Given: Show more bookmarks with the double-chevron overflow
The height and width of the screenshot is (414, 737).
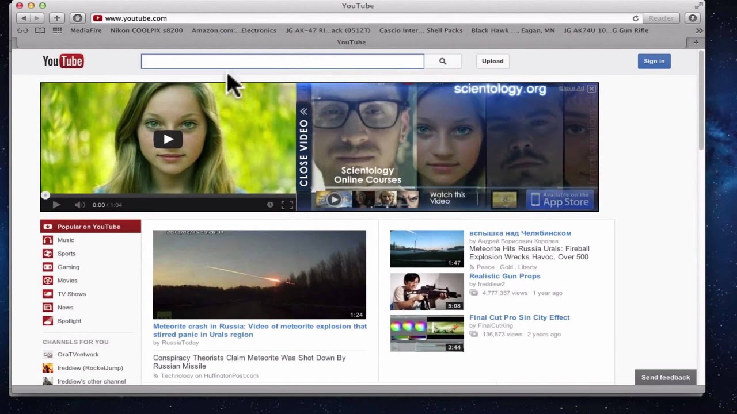Looking at the screenshot, I should click(699, 30).
